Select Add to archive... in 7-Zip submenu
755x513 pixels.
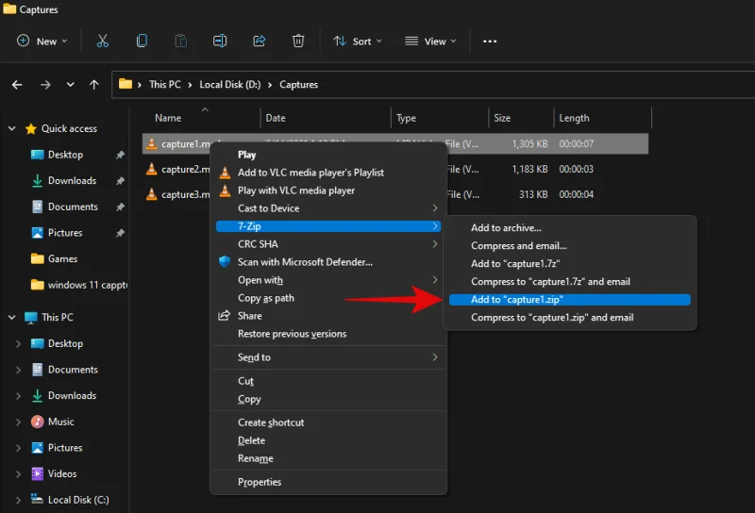click(506, 228)
